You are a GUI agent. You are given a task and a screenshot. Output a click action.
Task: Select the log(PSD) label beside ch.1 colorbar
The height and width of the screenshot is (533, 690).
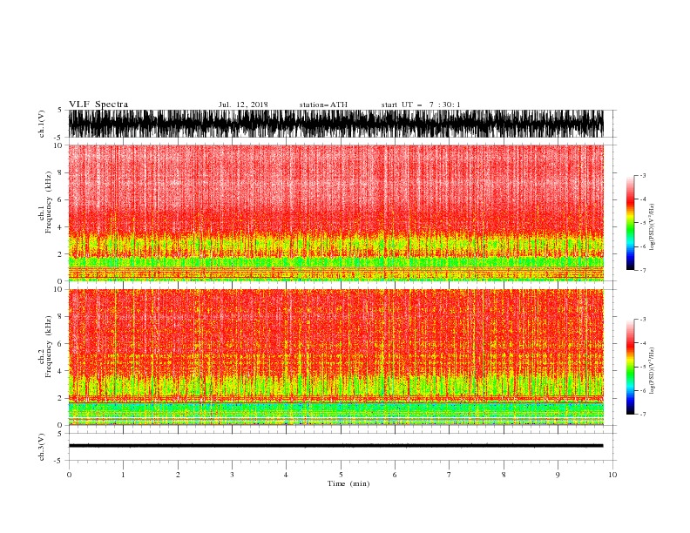pyautogui.click(x=652, y=227)
